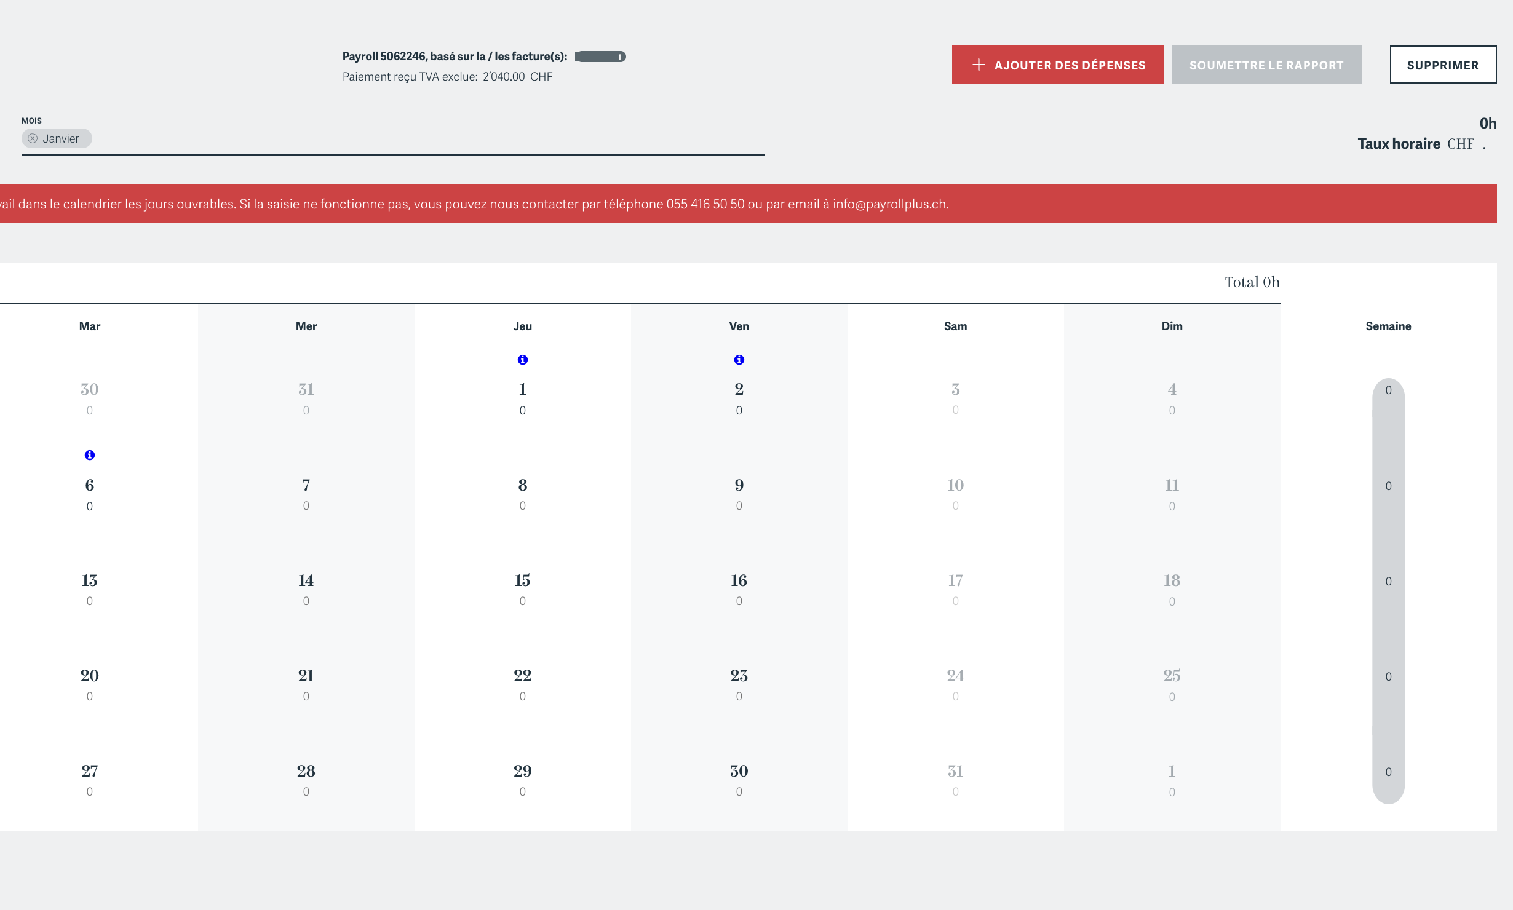Click hours value under day 9
The width and height of the screenshot is (1513, 910).
click(x=739, y=506)
